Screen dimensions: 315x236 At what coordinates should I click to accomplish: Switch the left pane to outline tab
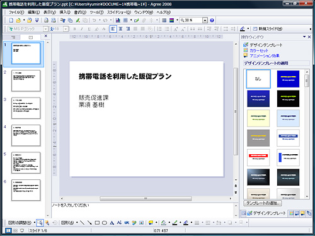pyautogui.click(x=13, y=37)
